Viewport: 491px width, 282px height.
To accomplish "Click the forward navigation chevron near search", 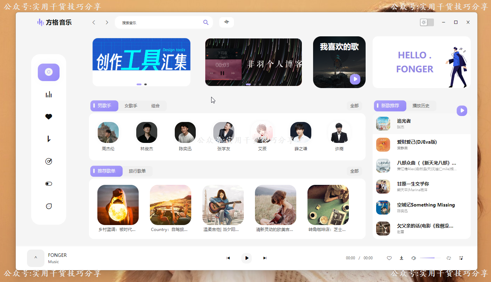I will tap(107, 22).
